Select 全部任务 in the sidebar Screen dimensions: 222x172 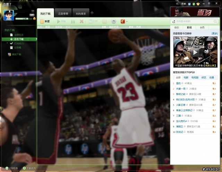coord(19,35)
